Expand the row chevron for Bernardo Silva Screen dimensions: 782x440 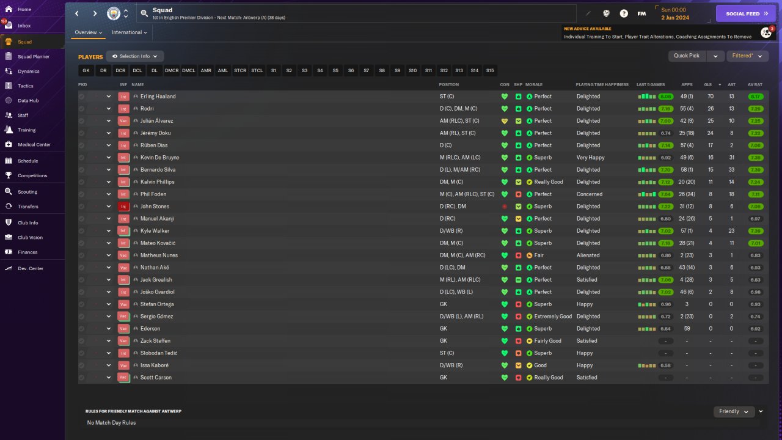[109, 170]
